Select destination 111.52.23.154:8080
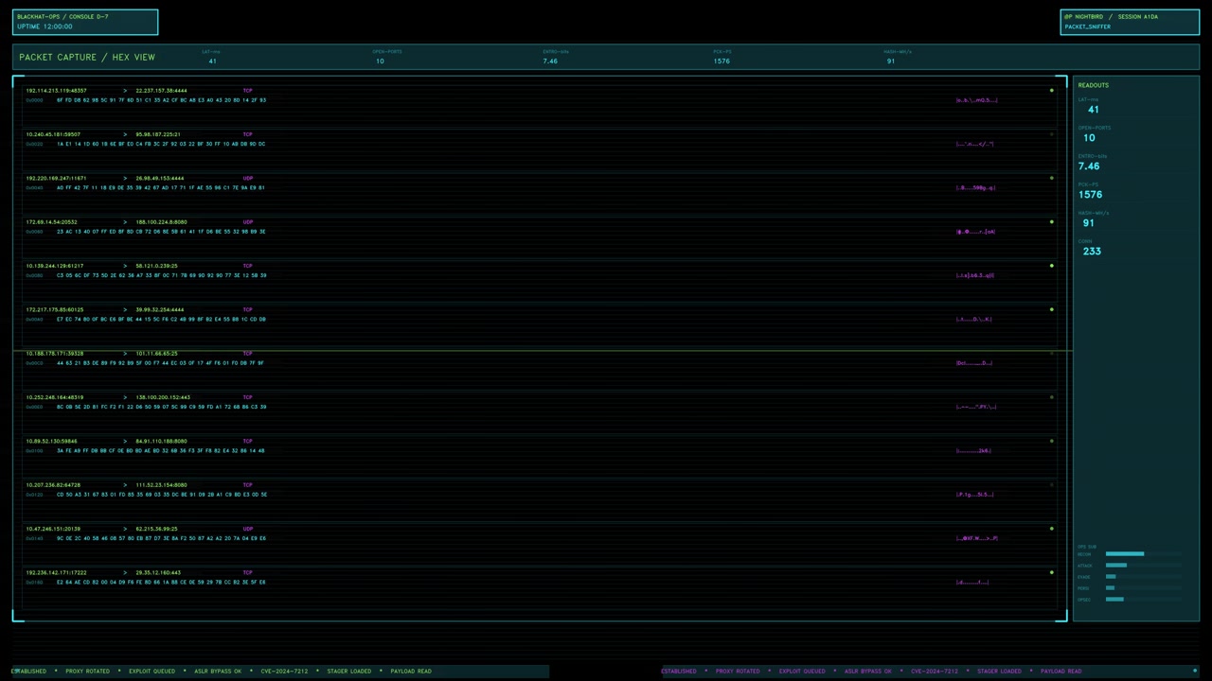This screenshot has width=1212, height=681. pyautogui.click(x=161, y=485)
